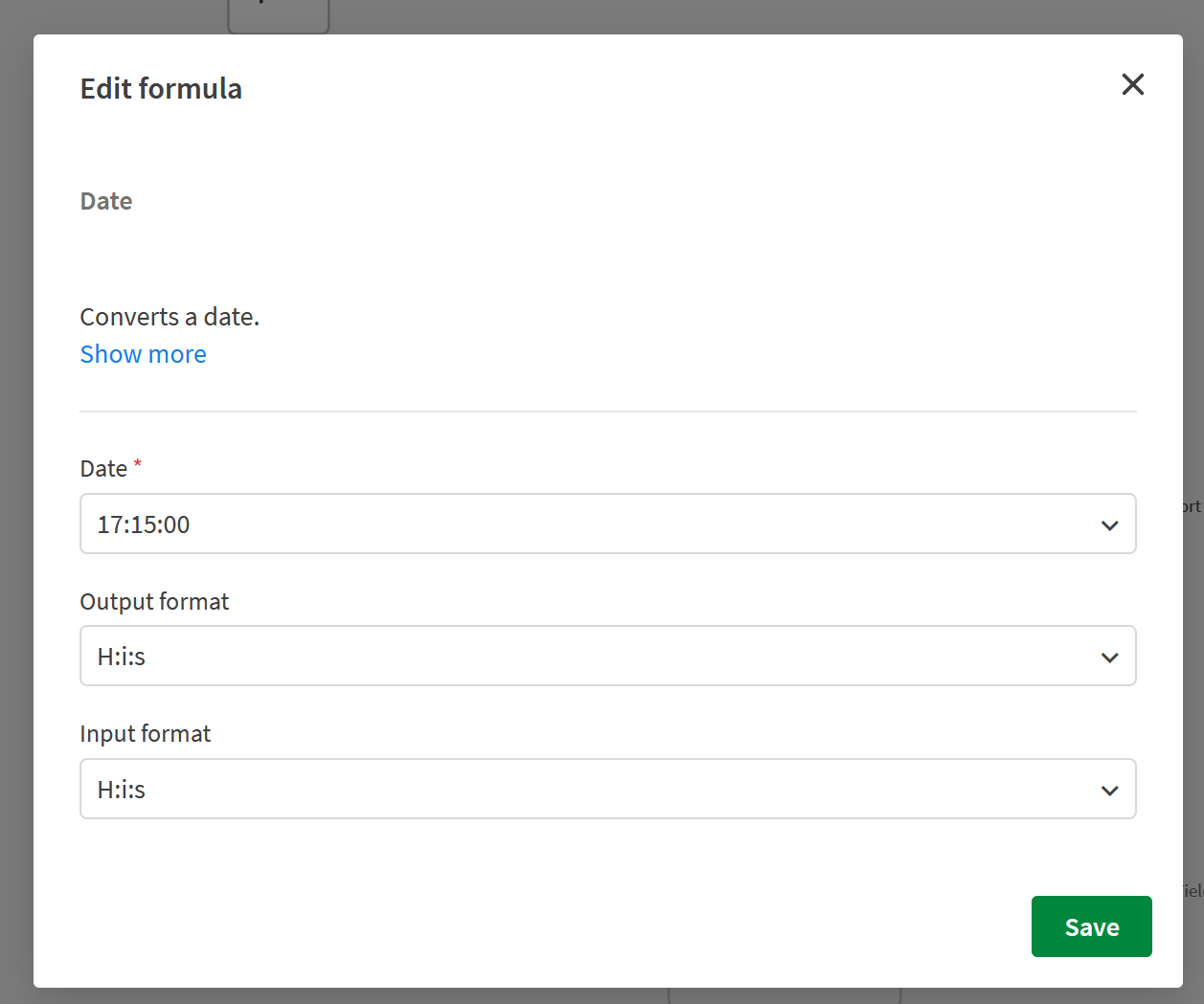Click the Output format label

pos(154,601)
